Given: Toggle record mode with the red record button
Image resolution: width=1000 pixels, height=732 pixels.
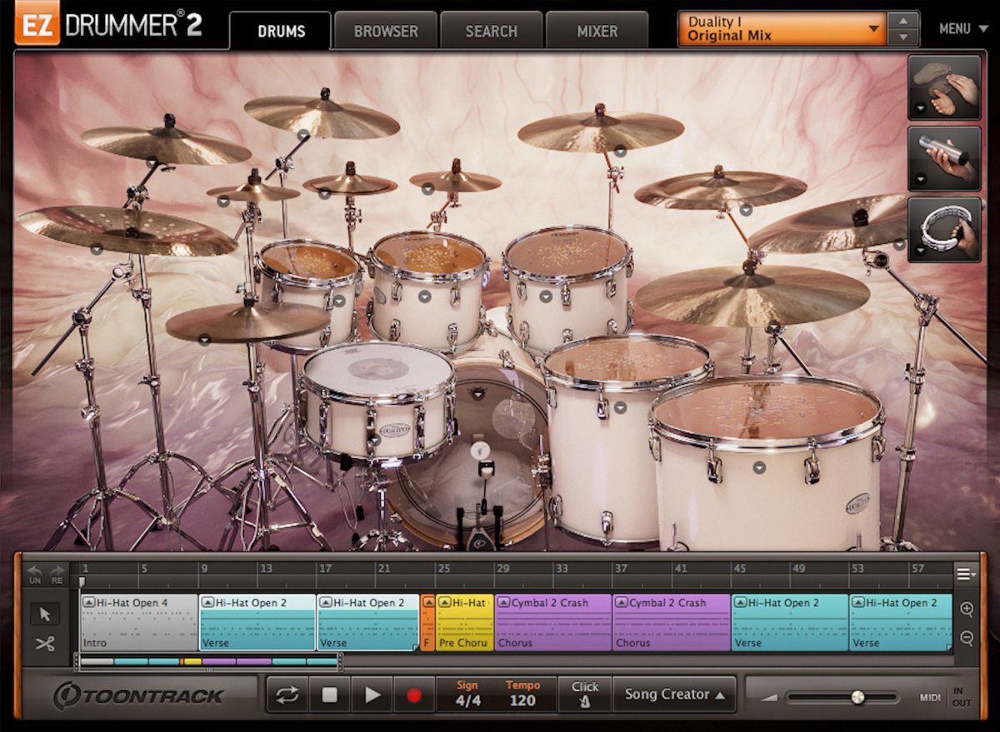Looking at the screenshot, I should point(414,694).
